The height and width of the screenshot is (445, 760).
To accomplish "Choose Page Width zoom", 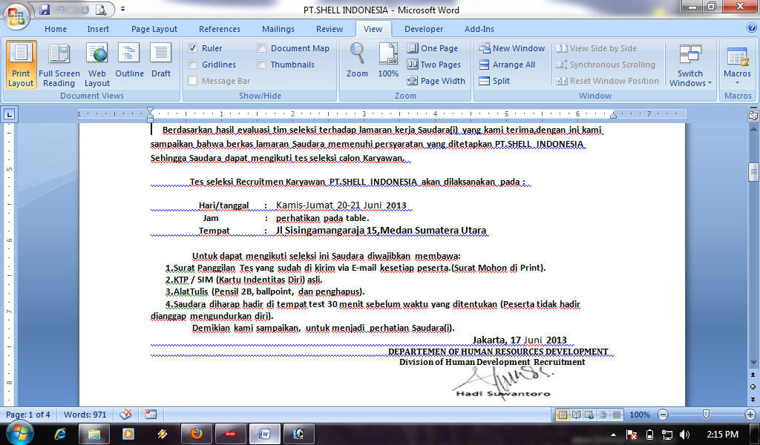I will pos(436,81).
